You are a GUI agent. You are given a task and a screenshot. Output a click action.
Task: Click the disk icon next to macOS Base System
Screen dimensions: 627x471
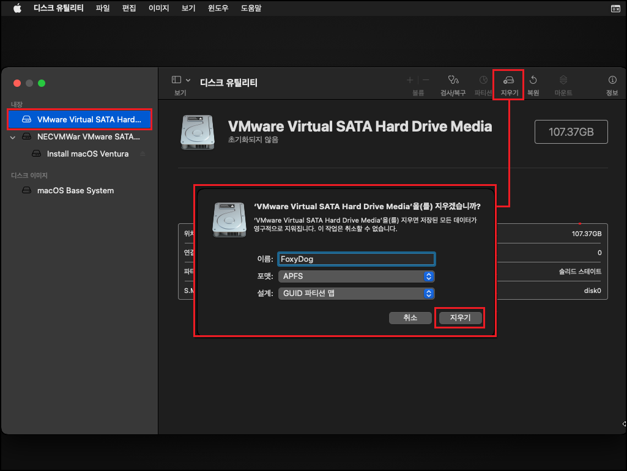coord(26,190)
